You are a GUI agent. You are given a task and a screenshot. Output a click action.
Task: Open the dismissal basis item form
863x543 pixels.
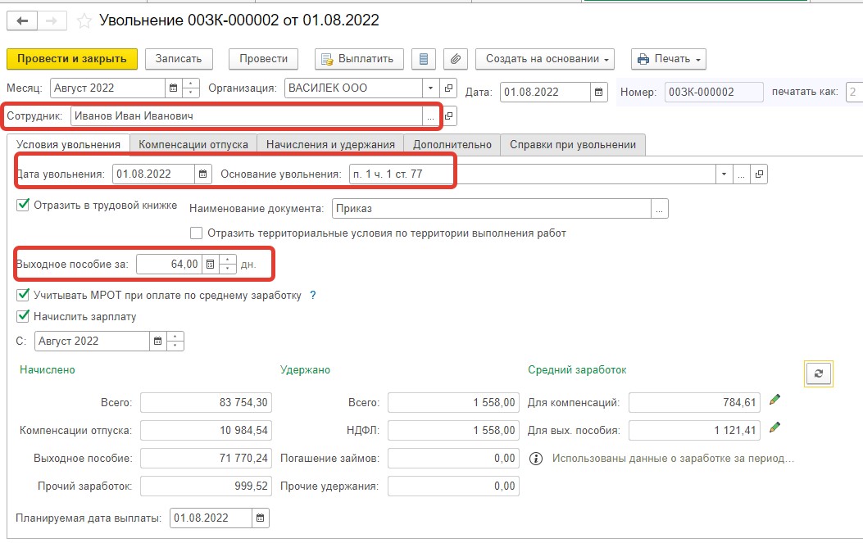click(x=759, y=174)
